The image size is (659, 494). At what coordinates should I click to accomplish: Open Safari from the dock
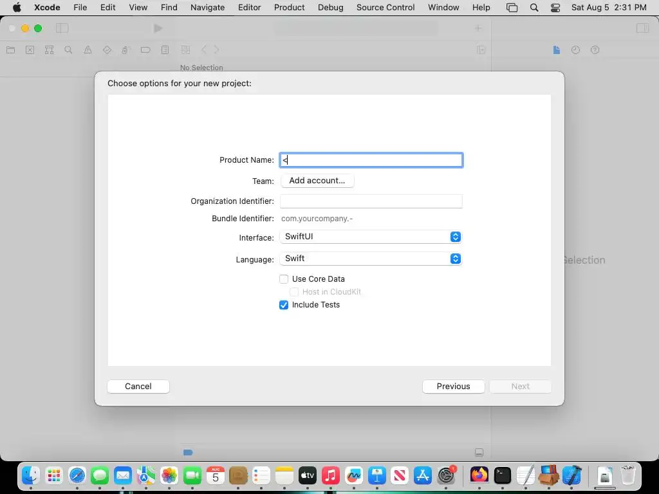(x=77, y=475)
